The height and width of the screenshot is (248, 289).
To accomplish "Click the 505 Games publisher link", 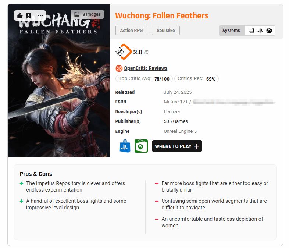I will pyautogui.click(x=176, y=121).
